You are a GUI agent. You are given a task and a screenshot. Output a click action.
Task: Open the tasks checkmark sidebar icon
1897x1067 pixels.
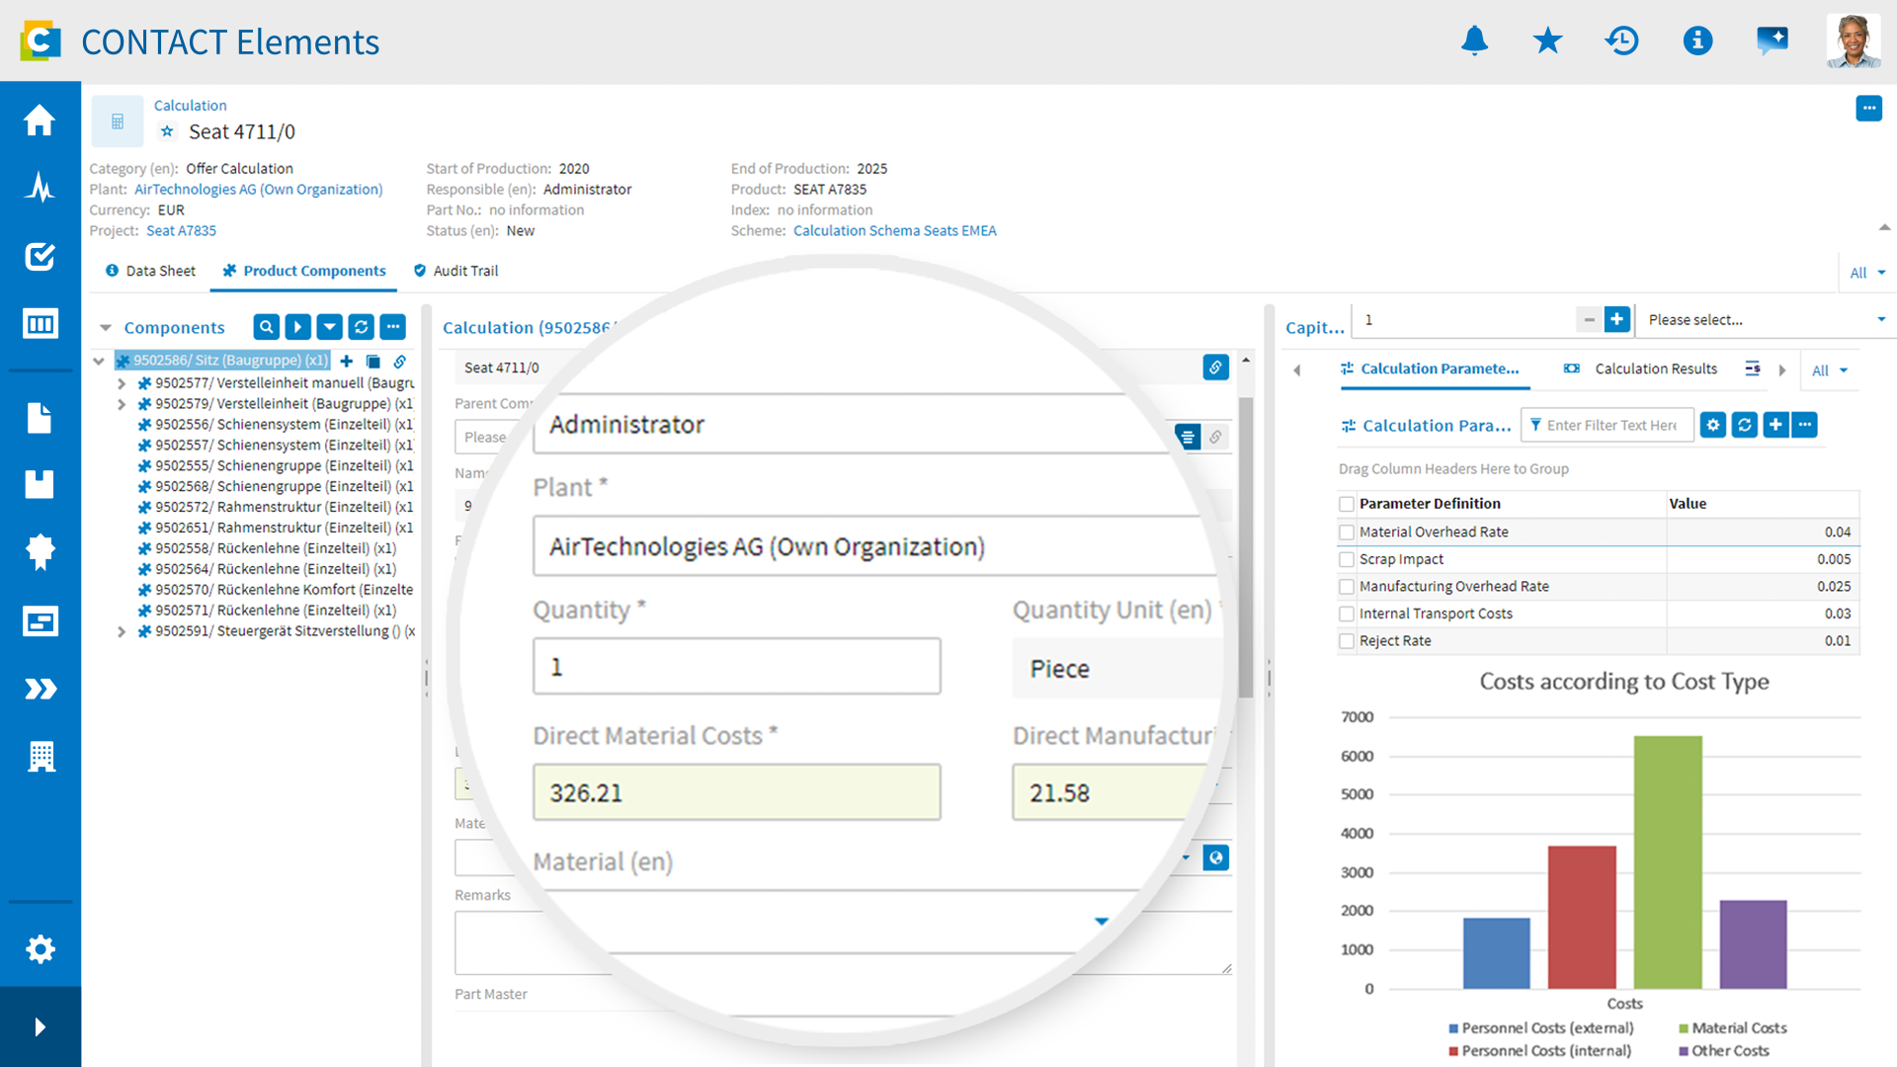pos(40,256)
